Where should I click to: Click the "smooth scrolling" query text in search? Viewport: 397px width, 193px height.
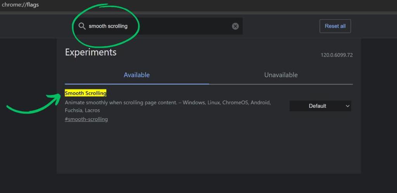pos(108,26)
